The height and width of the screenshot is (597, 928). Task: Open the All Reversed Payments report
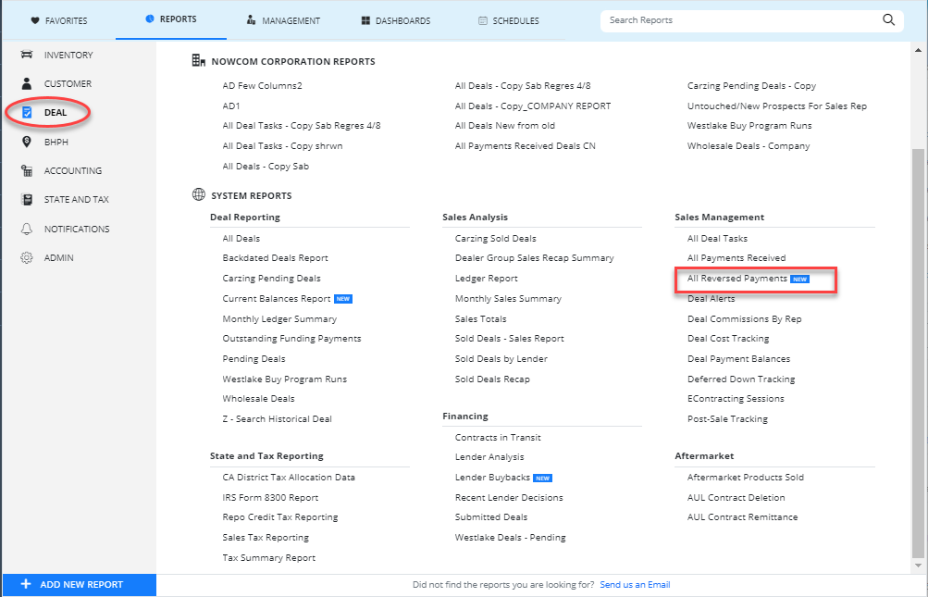(x=736, y=279)
